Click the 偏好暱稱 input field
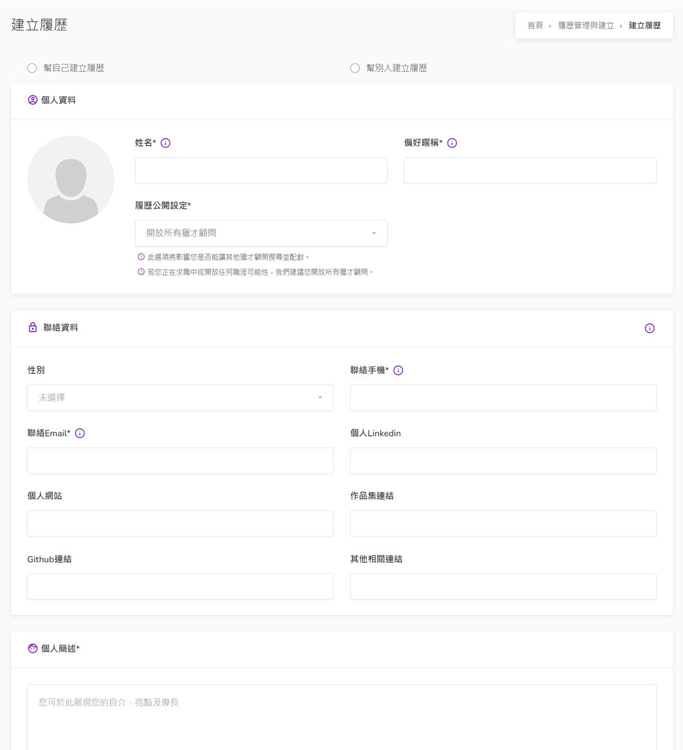Screen dimensions: 683x750 point(530,170)
